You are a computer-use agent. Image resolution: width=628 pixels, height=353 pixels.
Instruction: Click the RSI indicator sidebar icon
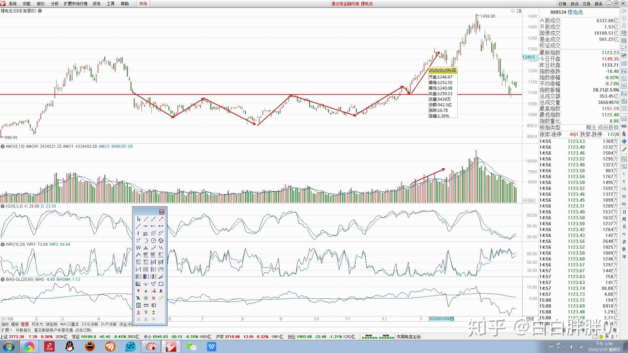click(624, 126)
